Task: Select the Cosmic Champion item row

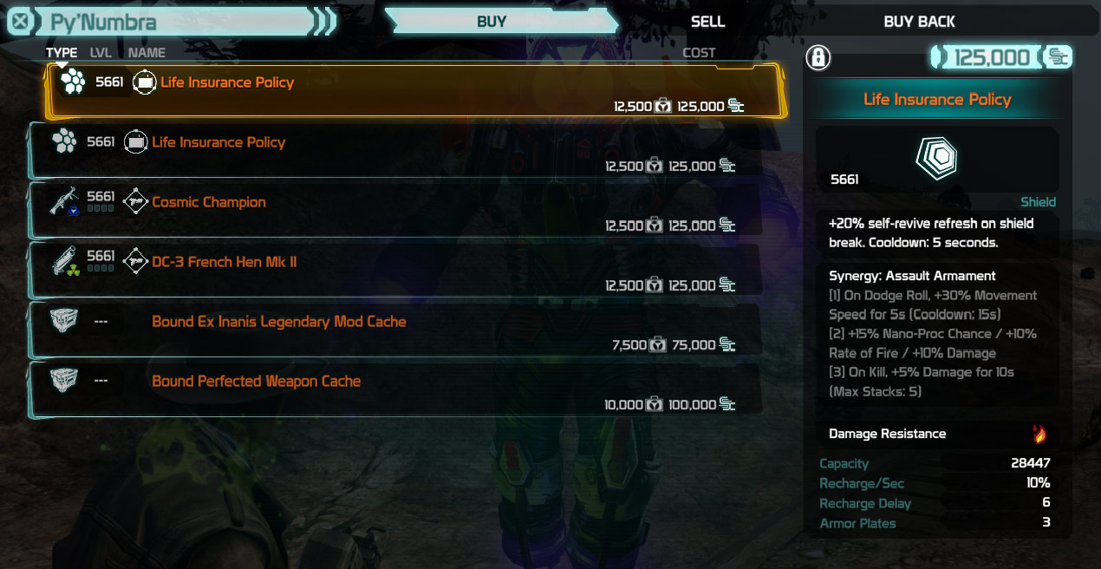Action: [395, 210]
